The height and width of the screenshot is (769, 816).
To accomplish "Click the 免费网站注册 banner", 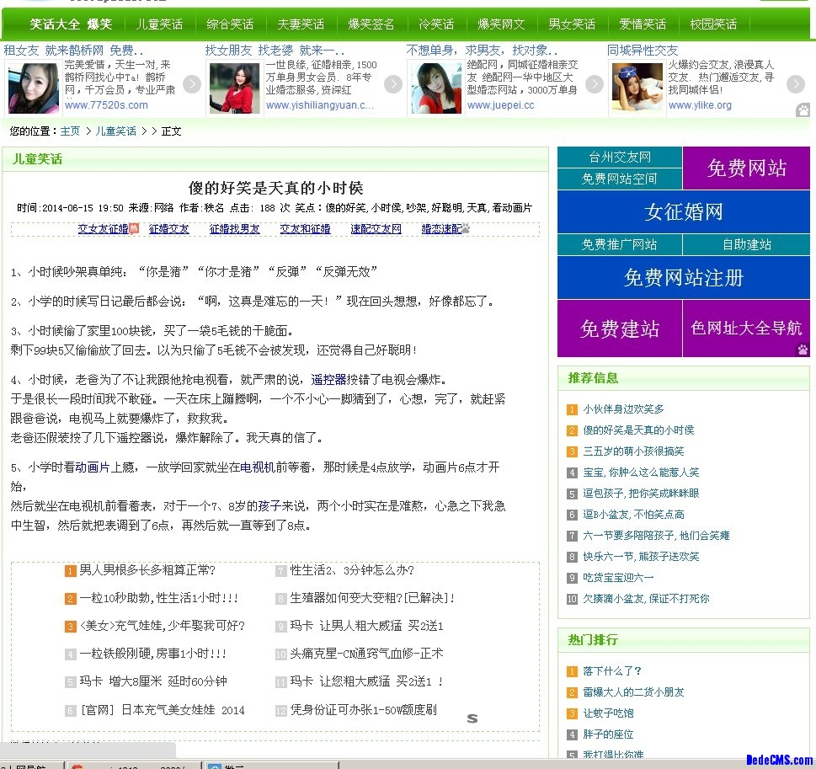I will pos(683,278).
